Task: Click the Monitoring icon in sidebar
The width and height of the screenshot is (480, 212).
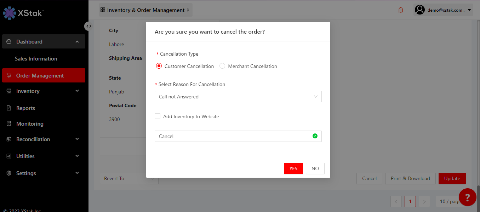Action: [x=9, y=124]
